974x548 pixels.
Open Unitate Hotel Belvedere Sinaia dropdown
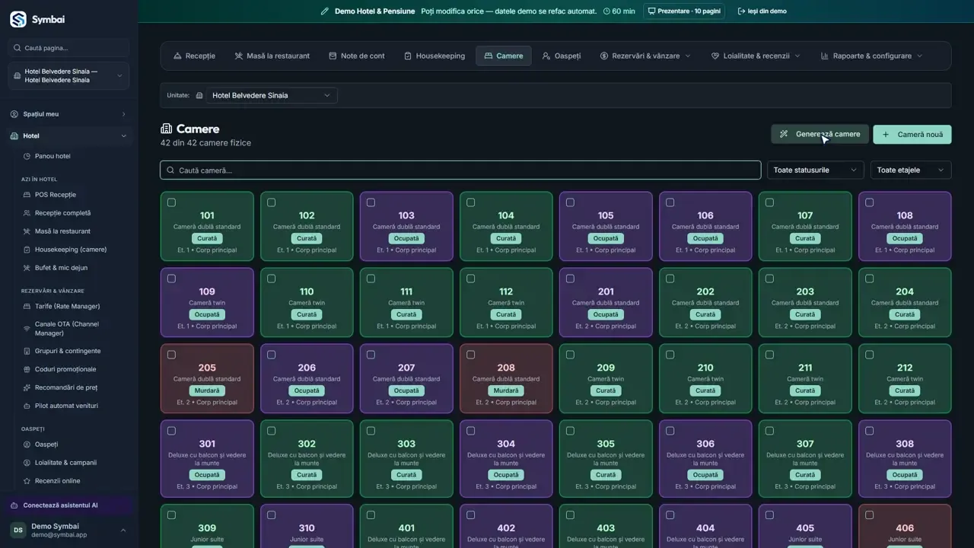(x=272, y=95)
